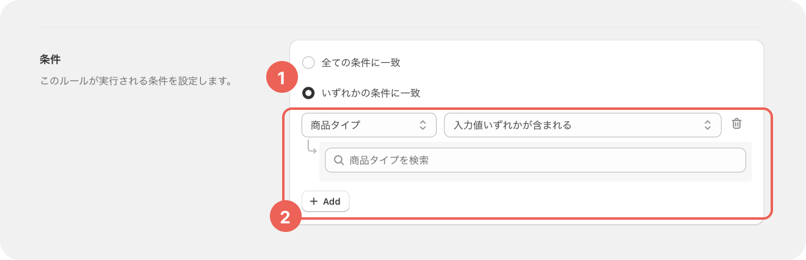Select the いずれかの条件に一致 radio button
This screenshot has height=260, width=806.
(x=309, y=93)
